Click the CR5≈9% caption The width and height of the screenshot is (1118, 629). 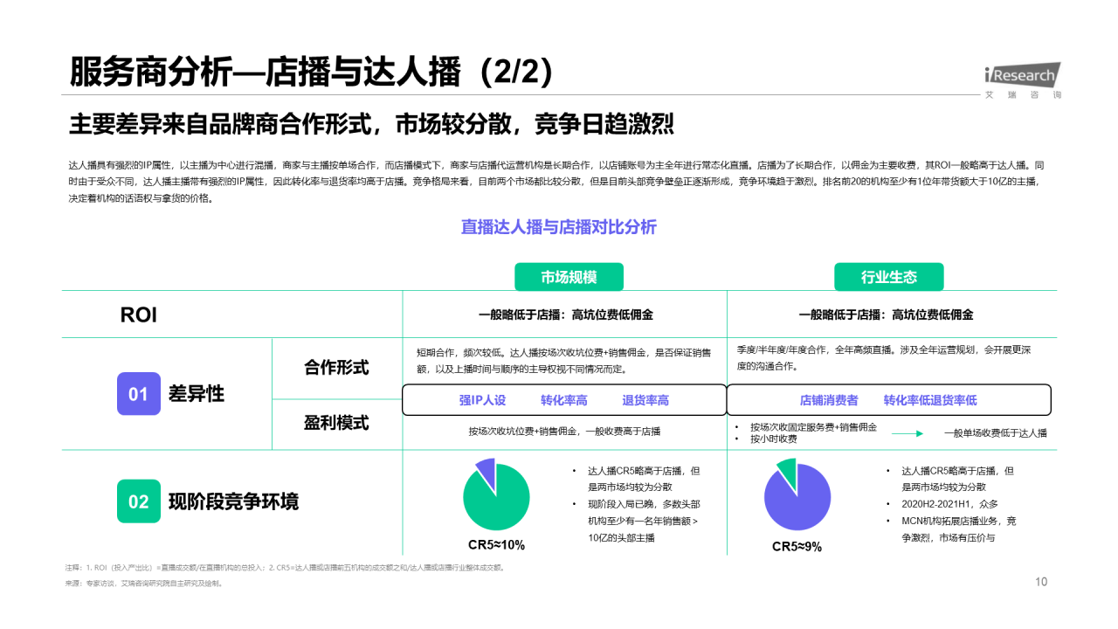pyautogui.click(x=796, y=547)
